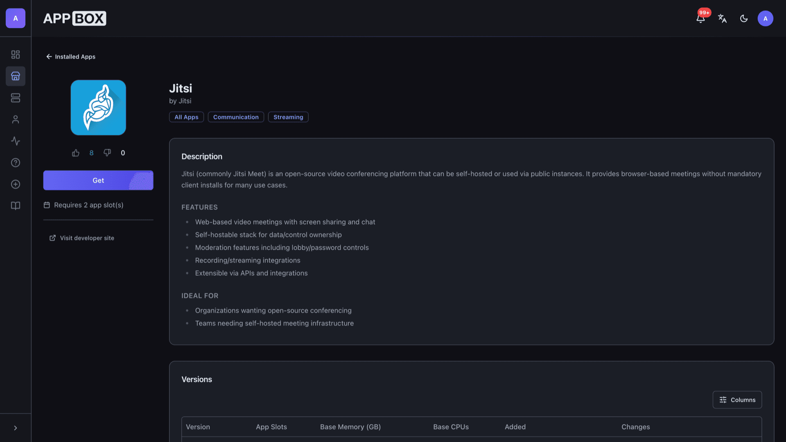The image size is (786, 442).
Task: Click the IDEAL FOR section label
Action: pyautogui.click(x=200, y=296)
